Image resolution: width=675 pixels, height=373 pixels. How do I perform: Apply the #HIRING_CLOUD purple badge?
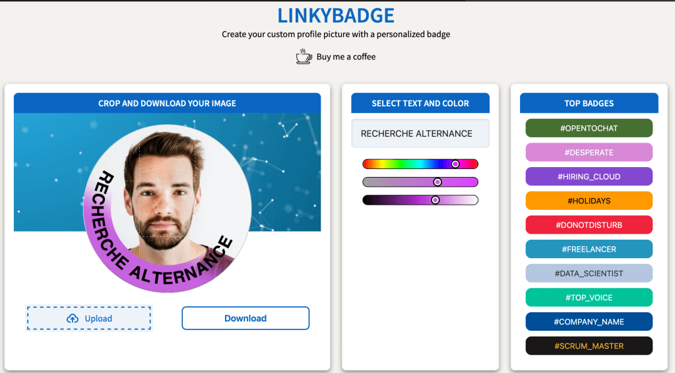[589, 176]
